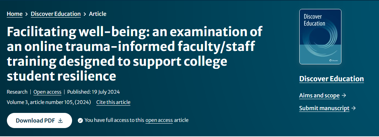Go to Discover Education in breadcrumb
Screen dimensions: 379x137
click(56, 14)
